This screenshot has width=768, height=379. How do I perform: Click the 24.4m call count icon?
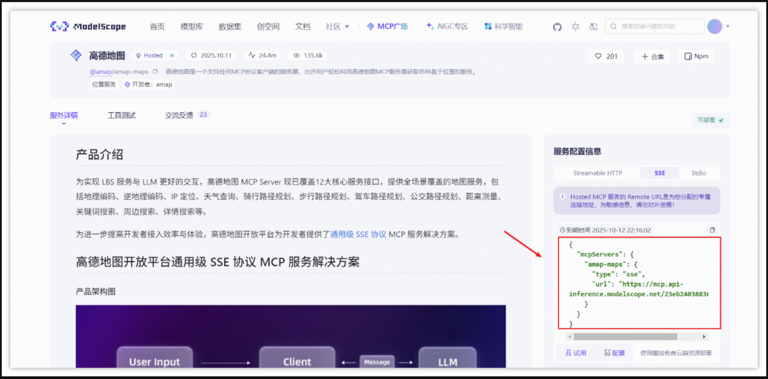click(252, 55)
